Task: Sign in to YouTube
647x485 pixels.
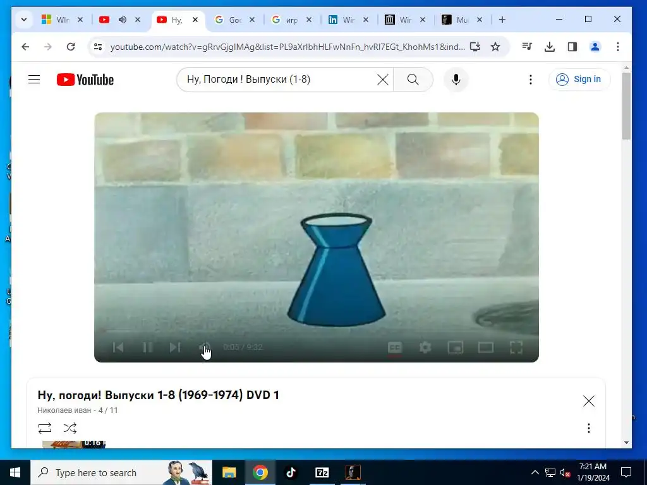Action: (579, 79)
